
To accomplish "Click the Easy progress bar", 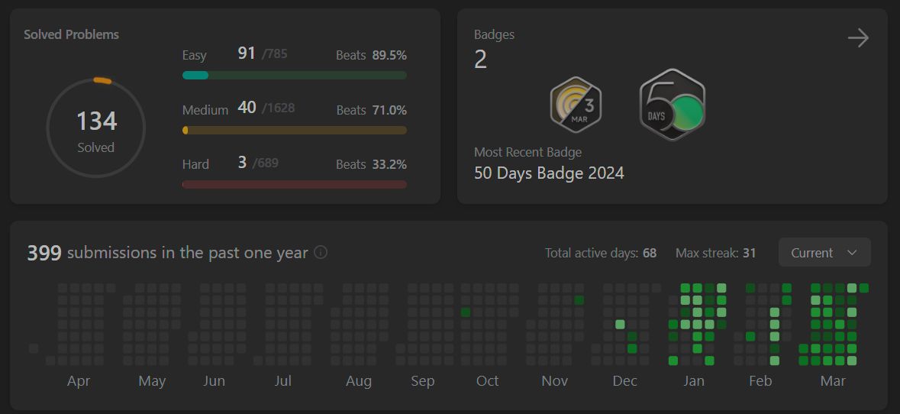I will (294, 75).
